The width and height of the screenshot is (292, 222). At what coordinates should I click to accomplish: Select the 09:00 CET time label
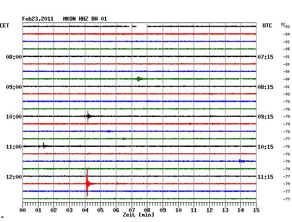pos(14,87)
